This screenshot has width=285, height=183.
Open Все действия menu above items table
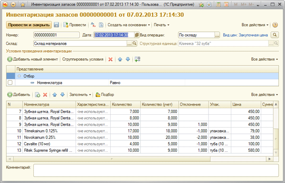265,95
